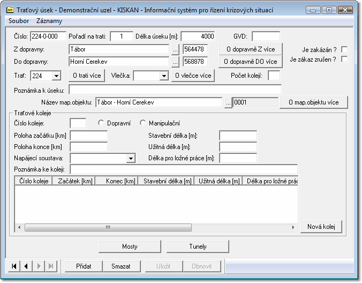Maximize the Traťový úsek window
The width and height of the screenshot is (362, 283).
329,10
